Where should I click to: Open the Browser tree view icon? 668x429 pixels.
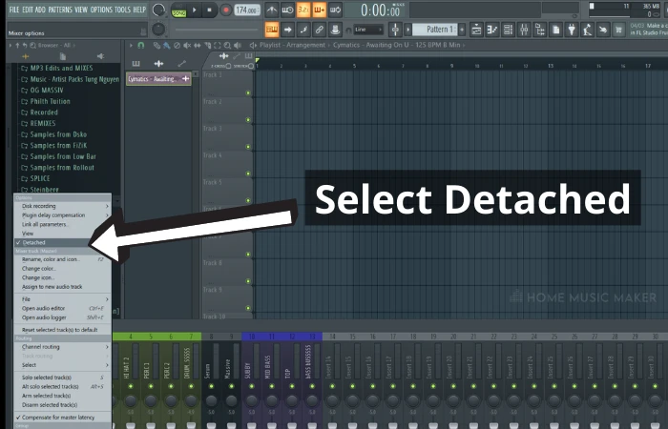coord(540,30)
